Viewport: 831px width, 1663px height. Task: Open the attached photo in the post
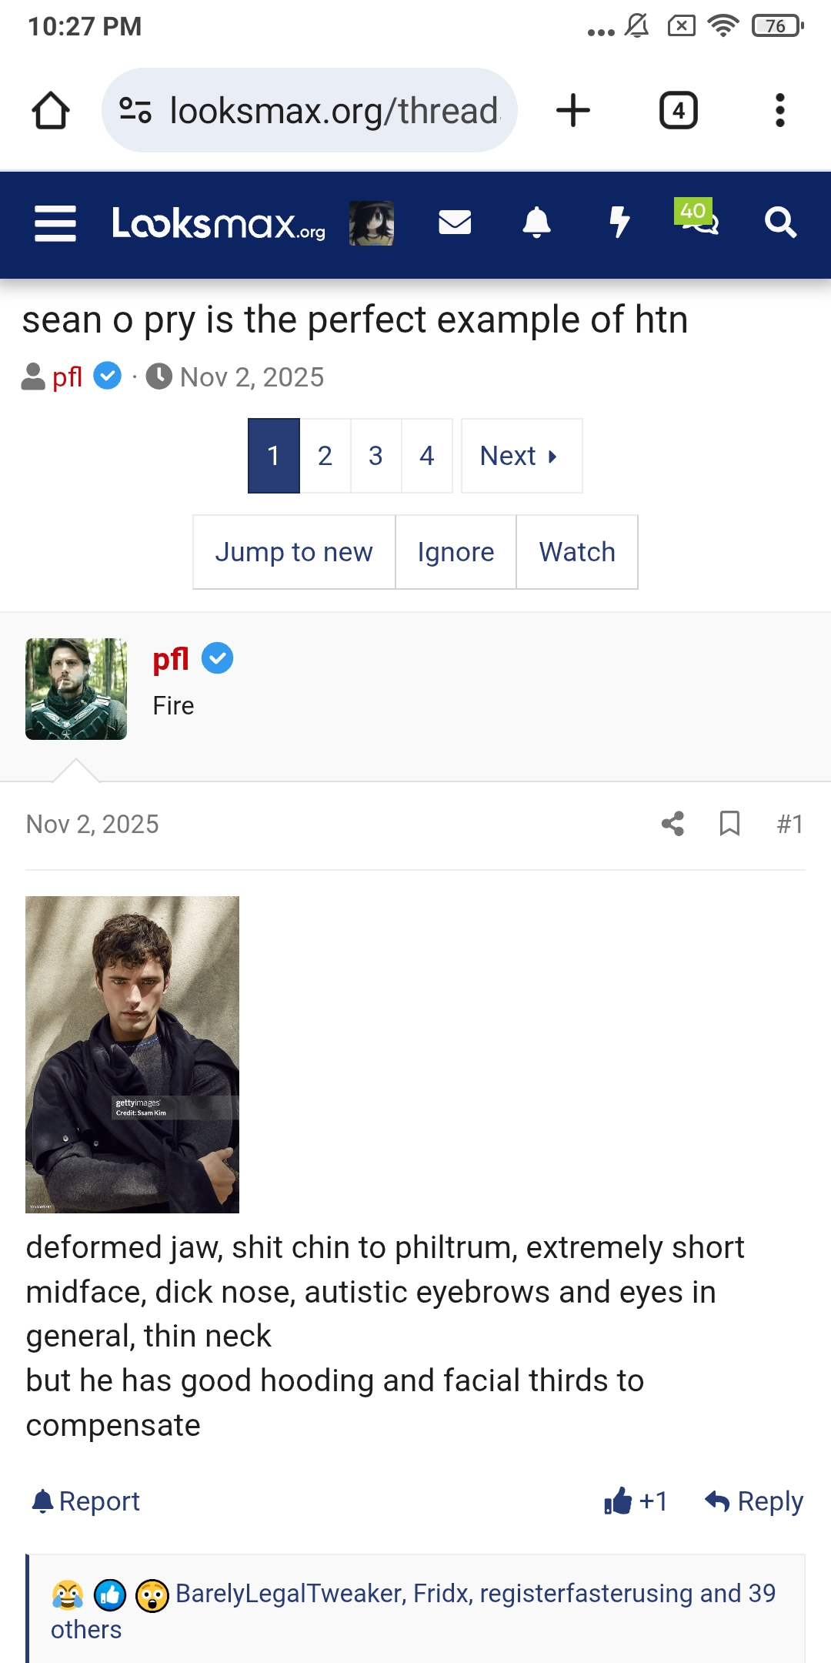(x=132, y=1055)
